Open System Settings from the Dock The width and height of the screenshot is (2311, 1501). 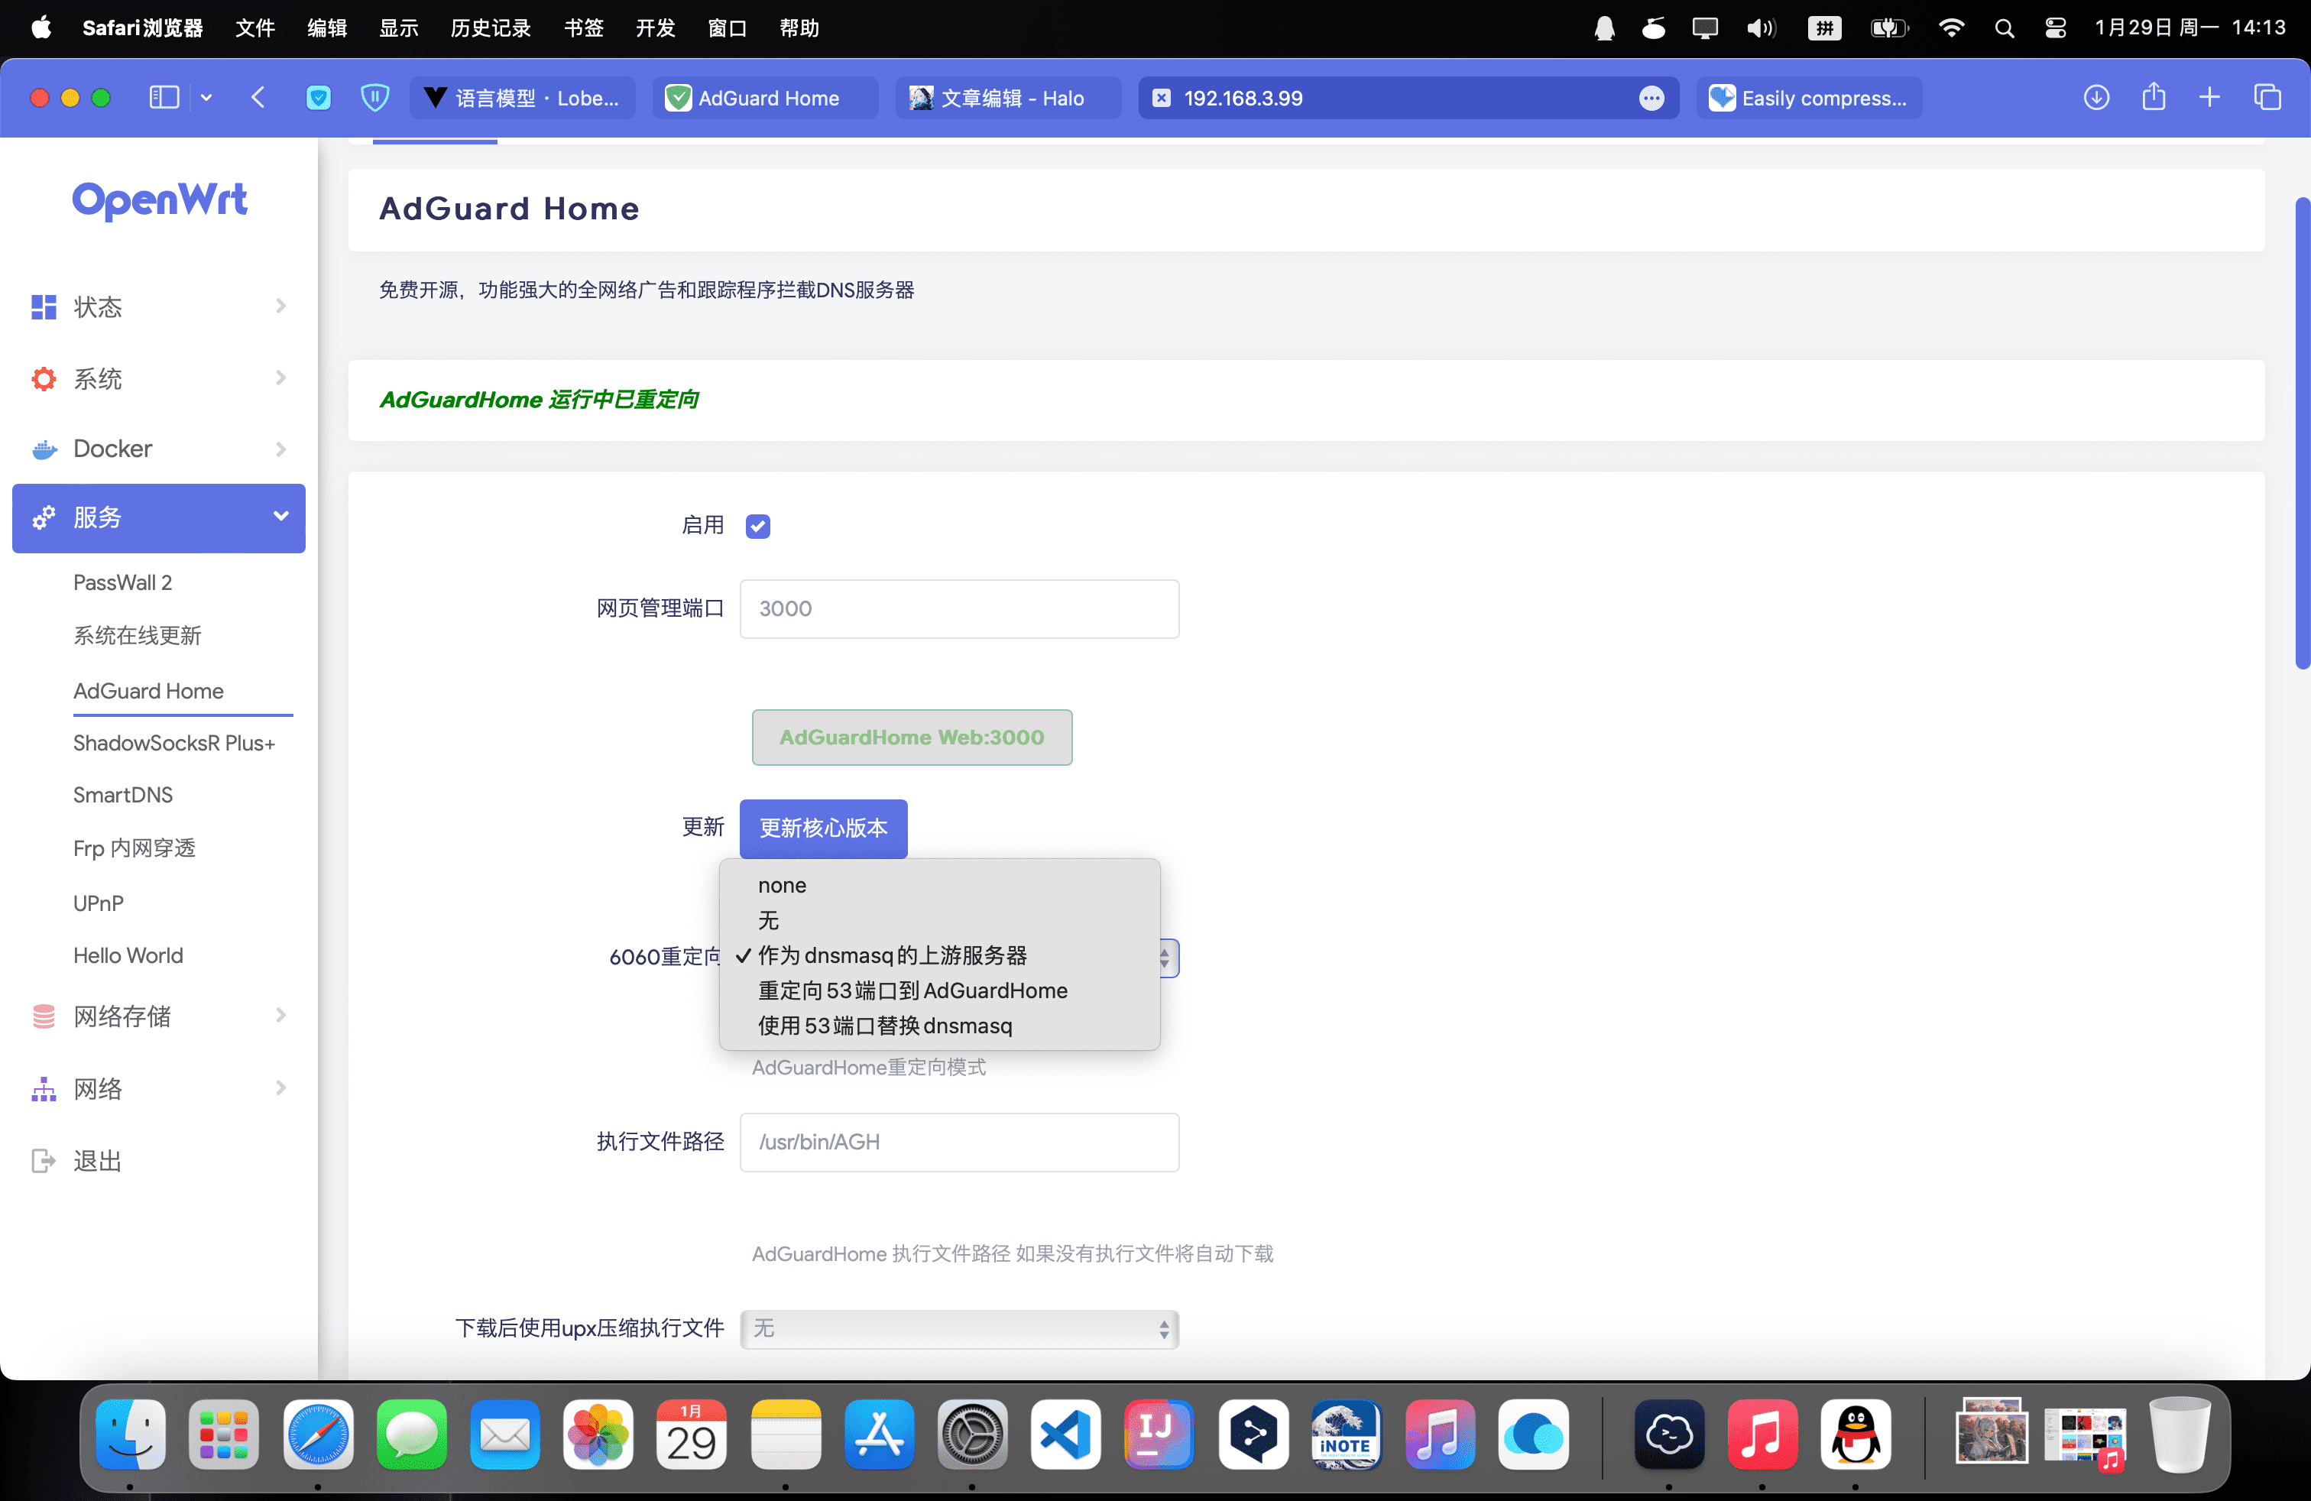973,1434
